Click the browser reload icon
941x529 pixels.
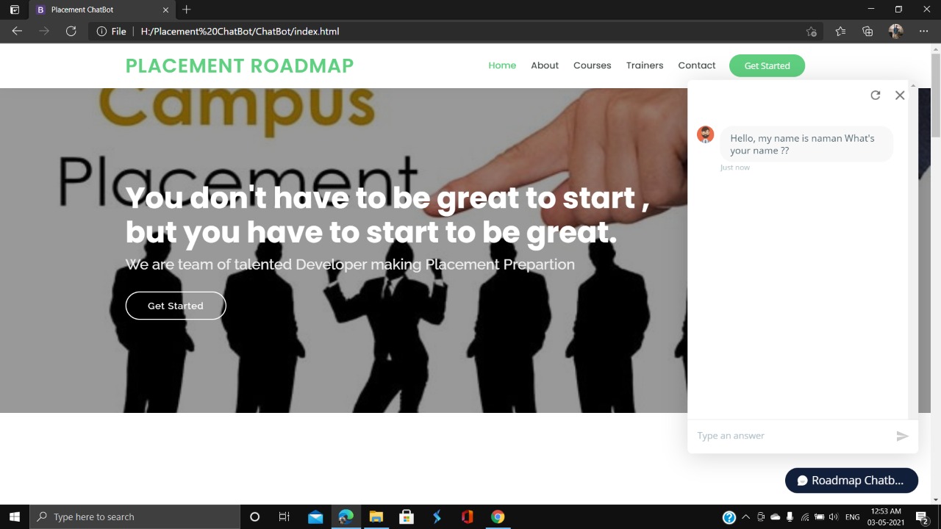coord(71,31)
